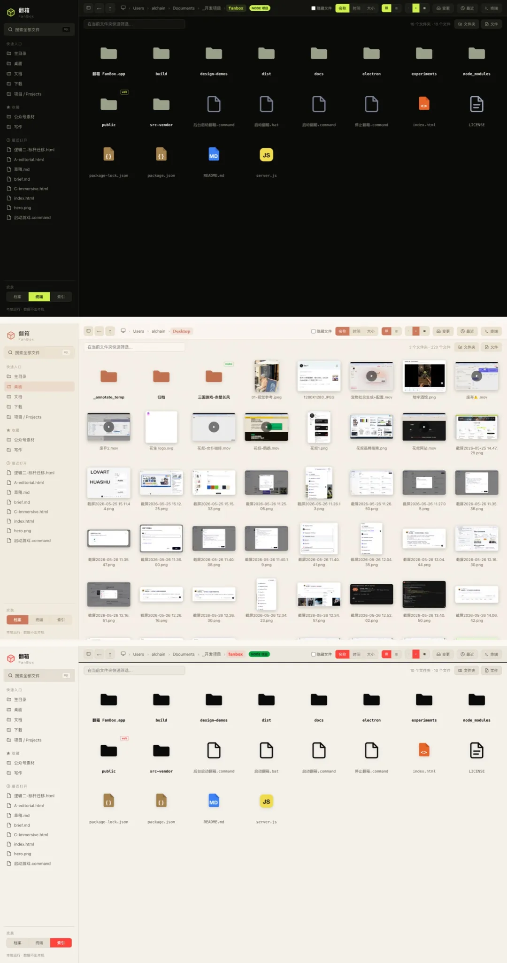Go back with the arrow in the orange-theme toolbar
Viewport: 507px width, 963px height.
coord(99,331)
